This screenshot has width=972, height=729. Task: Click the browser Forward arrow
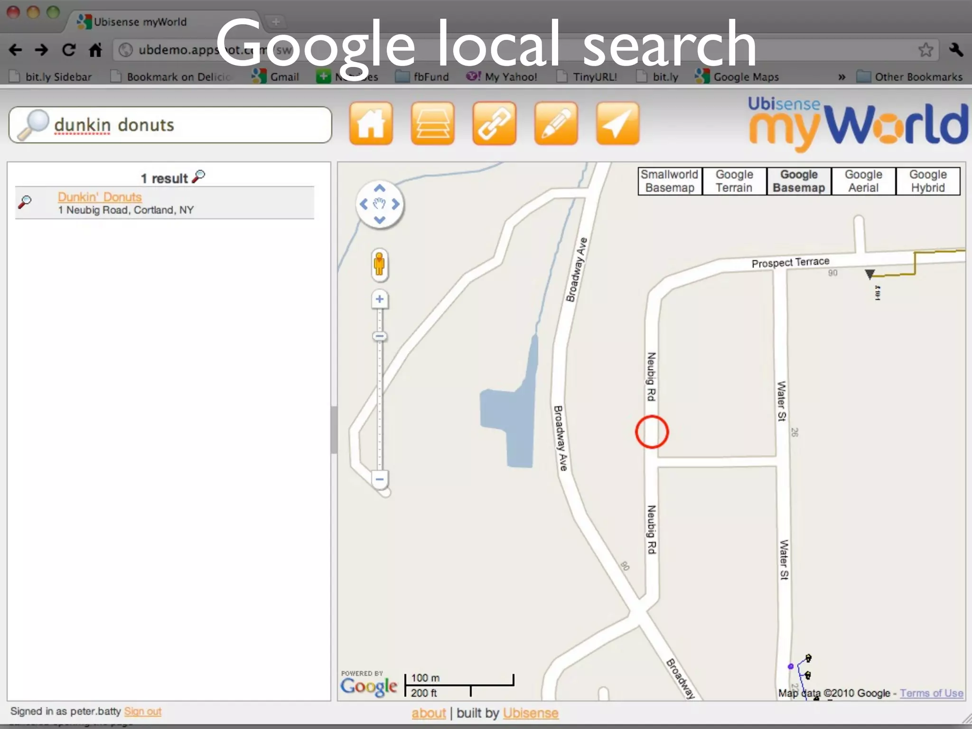click(x=42, y=50)
